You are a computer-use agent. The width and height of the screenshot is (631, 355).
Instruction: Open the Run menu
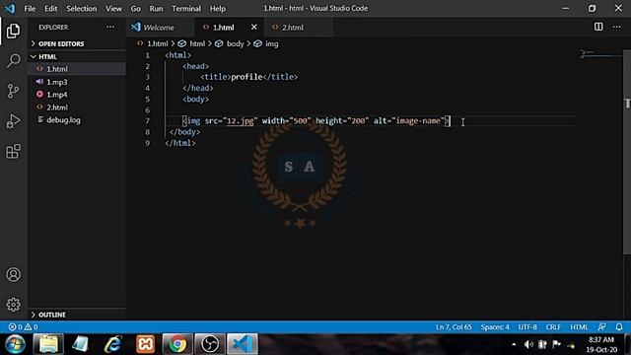point(156,9)
